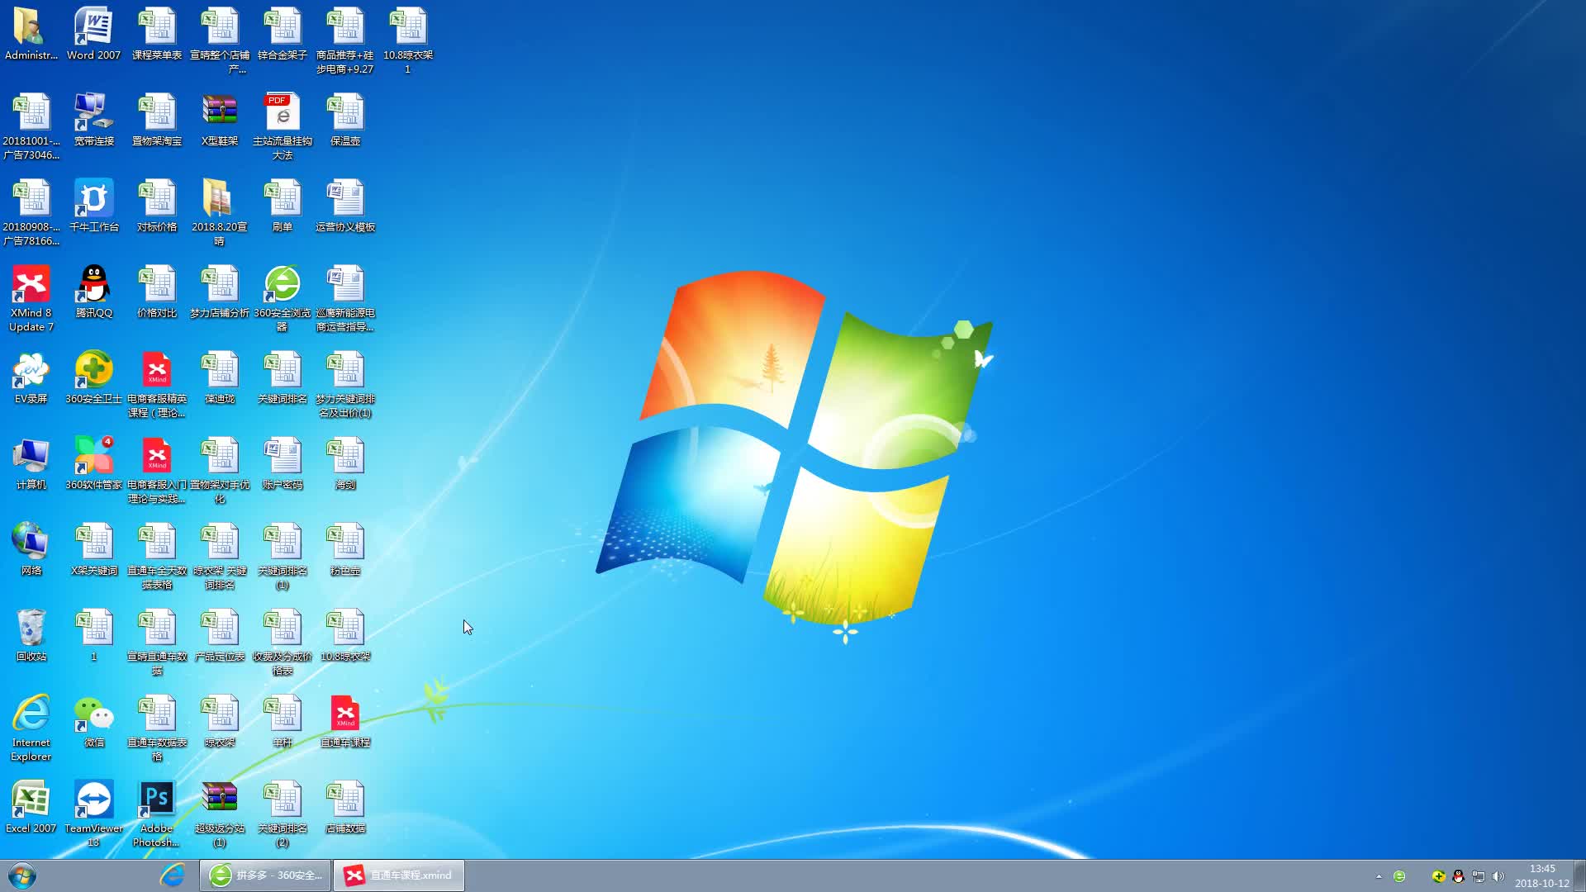Image resolution: width=1586 pixels, height=892 pixels.
Task: Click the pinned Internet Explorer taskbar icon
Action: point(173,875)
